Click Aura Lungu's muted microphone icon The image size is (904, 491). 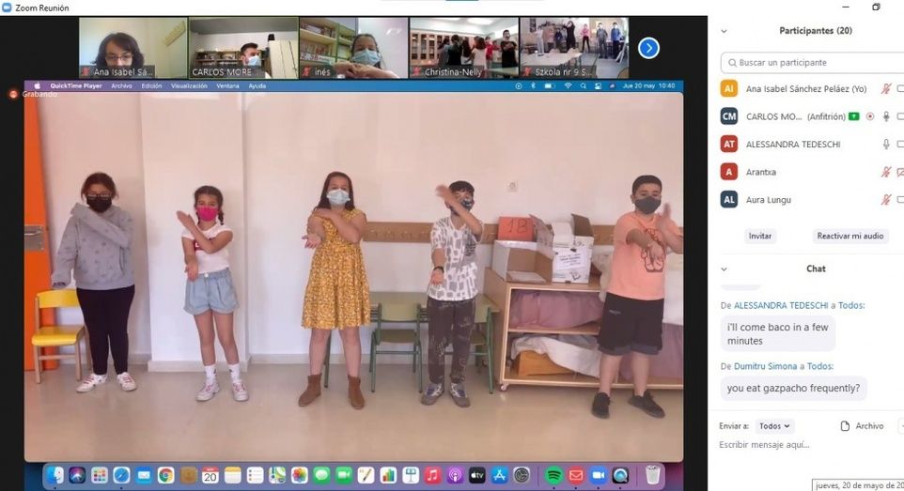pyautogui.click(x=885, y=200)
